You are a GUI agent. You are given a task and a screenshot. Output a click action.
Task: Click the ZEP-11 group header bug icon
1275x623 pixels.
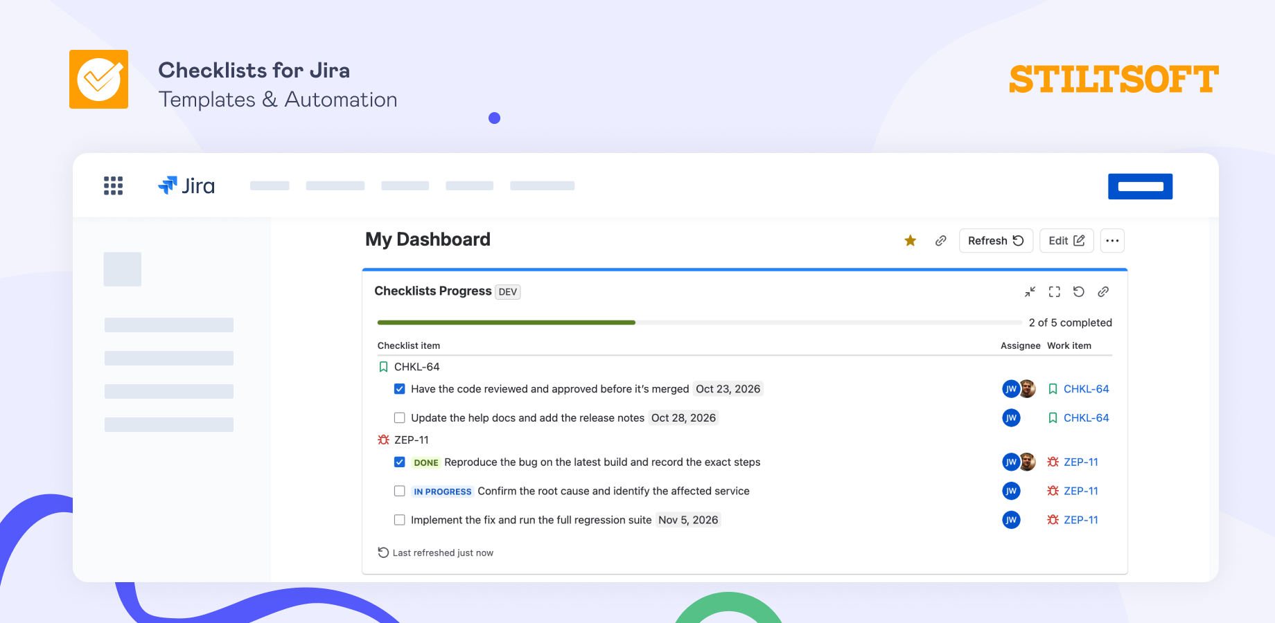click(x=383, y=440)
